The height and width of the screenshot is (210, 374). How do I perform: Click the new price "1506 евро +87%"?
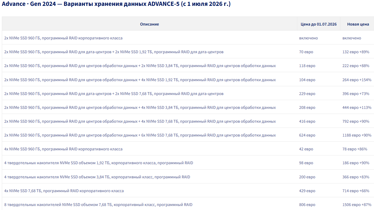tap(357, 205)
